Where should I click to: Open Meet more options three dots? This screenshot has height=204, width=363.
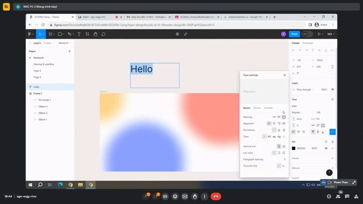(204, 197)
